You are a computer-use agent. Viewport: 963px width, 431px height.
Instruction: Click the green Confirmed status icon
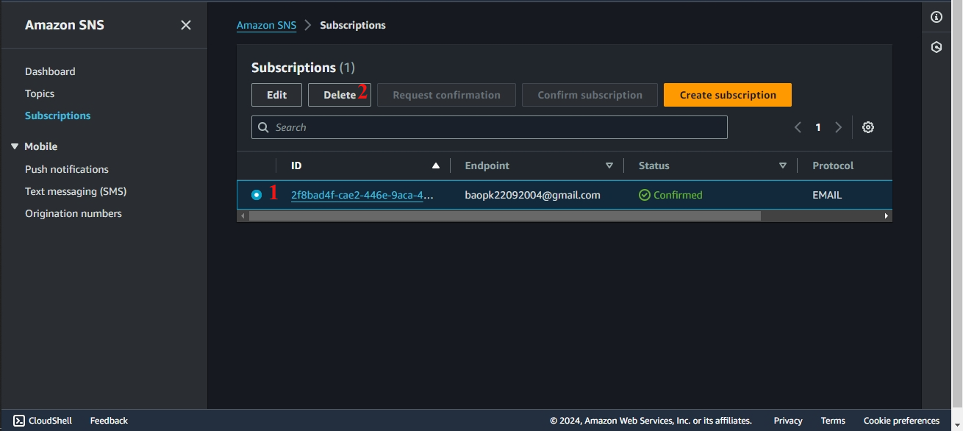click(x=645, y=195)
